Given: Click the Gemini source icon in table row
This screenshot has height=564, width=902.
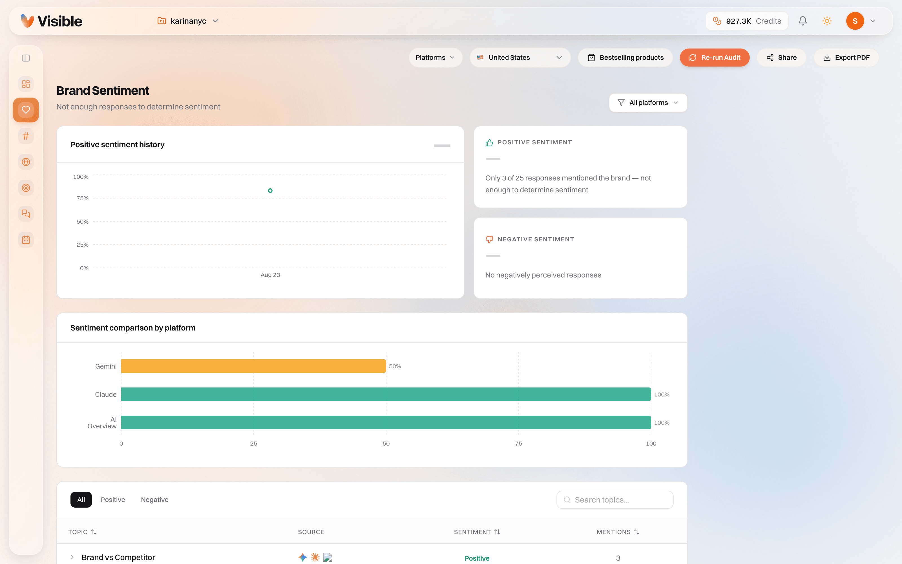Looking at the screenshot, I should (303, 557).
